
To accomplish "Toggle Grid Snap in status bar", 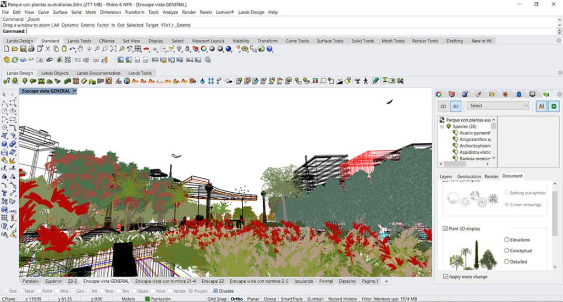I will 217,299.
